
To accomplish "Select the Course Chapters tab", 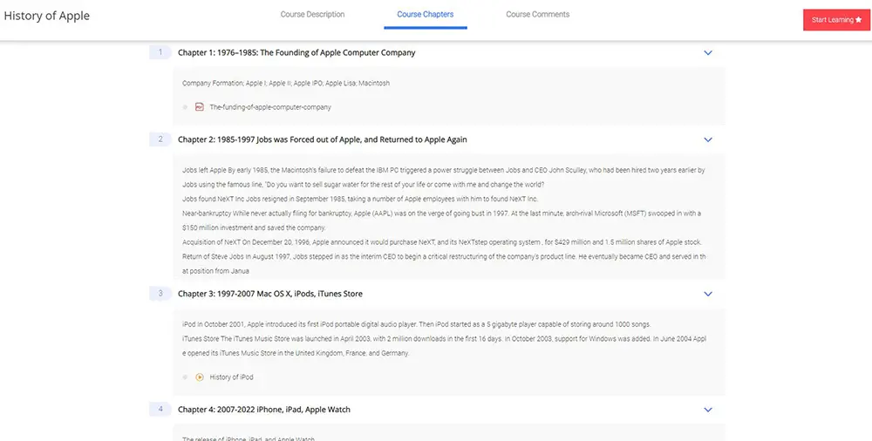I will [425, 15].
